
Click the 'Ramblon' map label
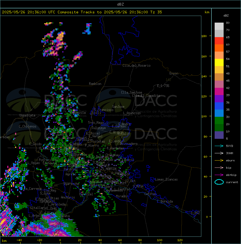pyautogui.click(x=95, y=84)
